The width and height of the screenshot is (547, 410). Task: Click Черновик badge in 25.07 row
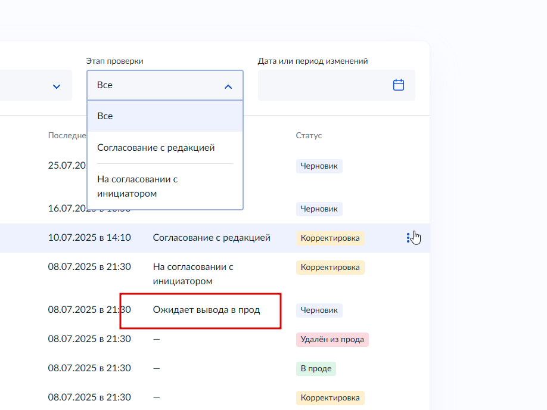319,166
